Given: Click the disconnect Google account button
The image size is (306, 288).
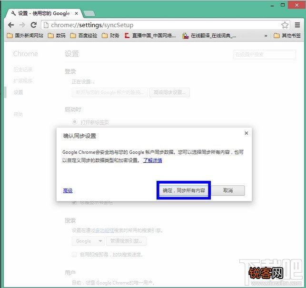Looking at the screenshot, I should [x=109, y=92].
